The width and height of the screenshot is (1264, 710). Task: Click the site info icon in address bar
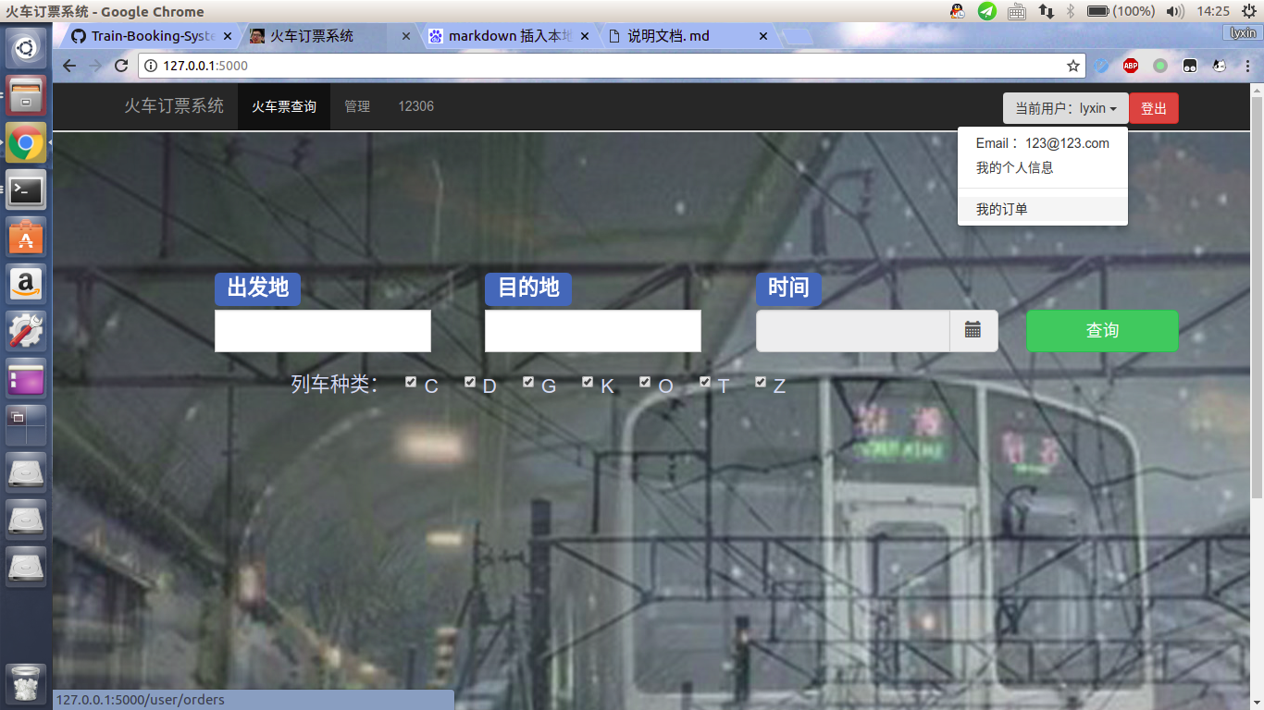pos(151,66)
